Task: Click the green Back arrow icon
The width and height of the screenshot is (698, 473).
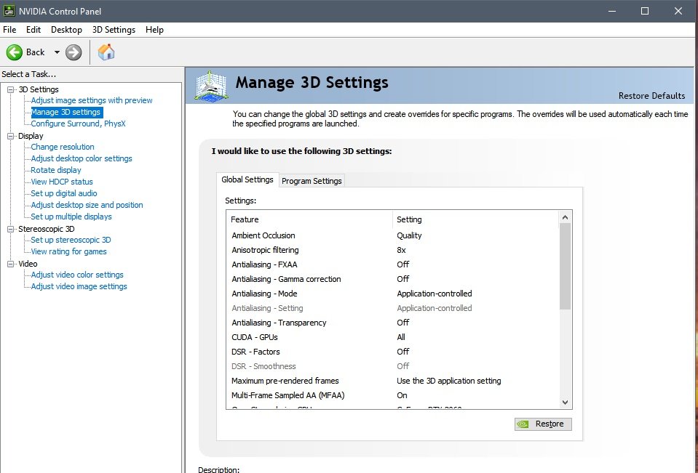Action: [x=15, y=52]
